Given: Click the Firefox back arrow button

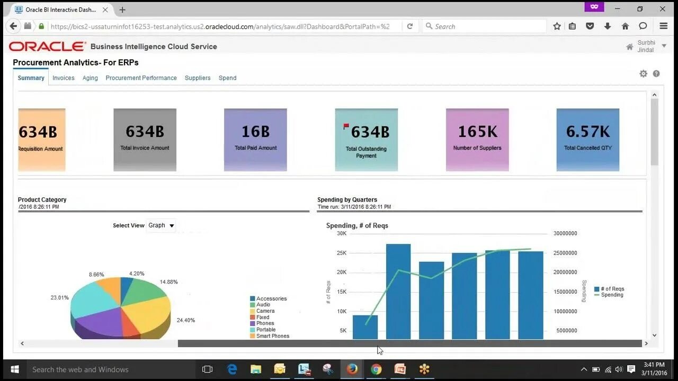Looking at the screenshot, I should coord(13,26).
